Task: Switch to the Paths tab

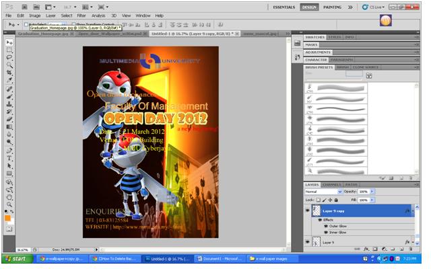Action: tap(351, 185)
